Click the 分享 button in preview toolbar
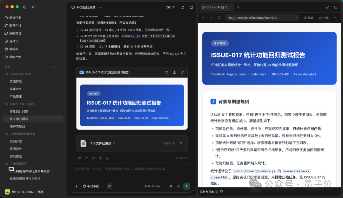 pos(324,18)
